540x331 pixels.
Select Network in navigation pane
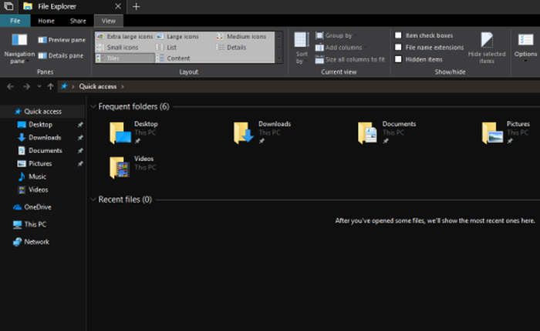(x=36, y=242)
